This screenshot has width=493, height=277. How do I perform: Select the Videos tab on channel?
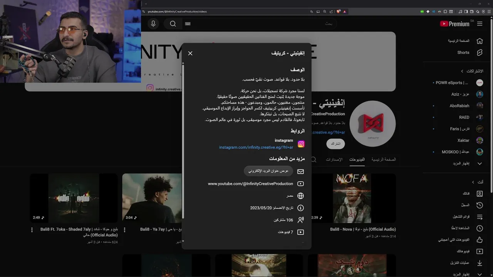357,159
